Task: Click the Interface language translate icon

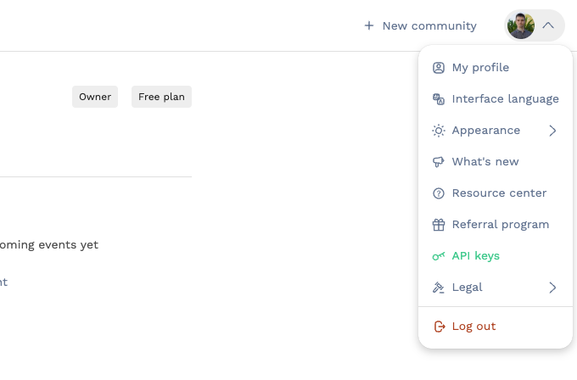Action: coord(439,99)
